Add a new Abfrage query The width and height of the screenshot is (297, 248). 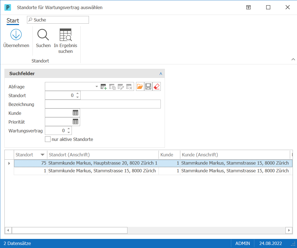click(x=103, y=87)
